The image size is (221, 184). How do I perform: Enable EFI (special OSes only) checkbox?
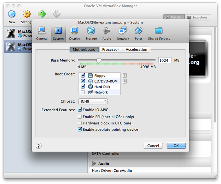[80, 117]
